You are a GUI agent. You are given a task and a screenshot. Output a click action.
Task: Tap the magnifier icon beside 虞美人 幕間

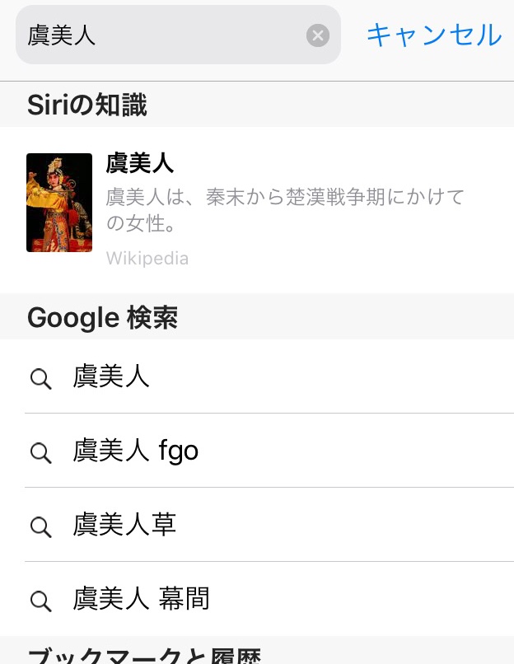click(40, 601)
